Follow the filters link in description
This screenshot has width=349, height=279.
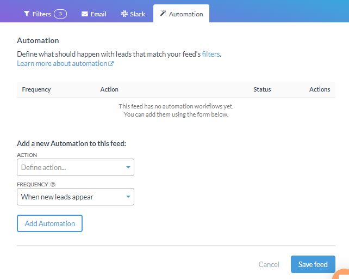pos(211,54)
